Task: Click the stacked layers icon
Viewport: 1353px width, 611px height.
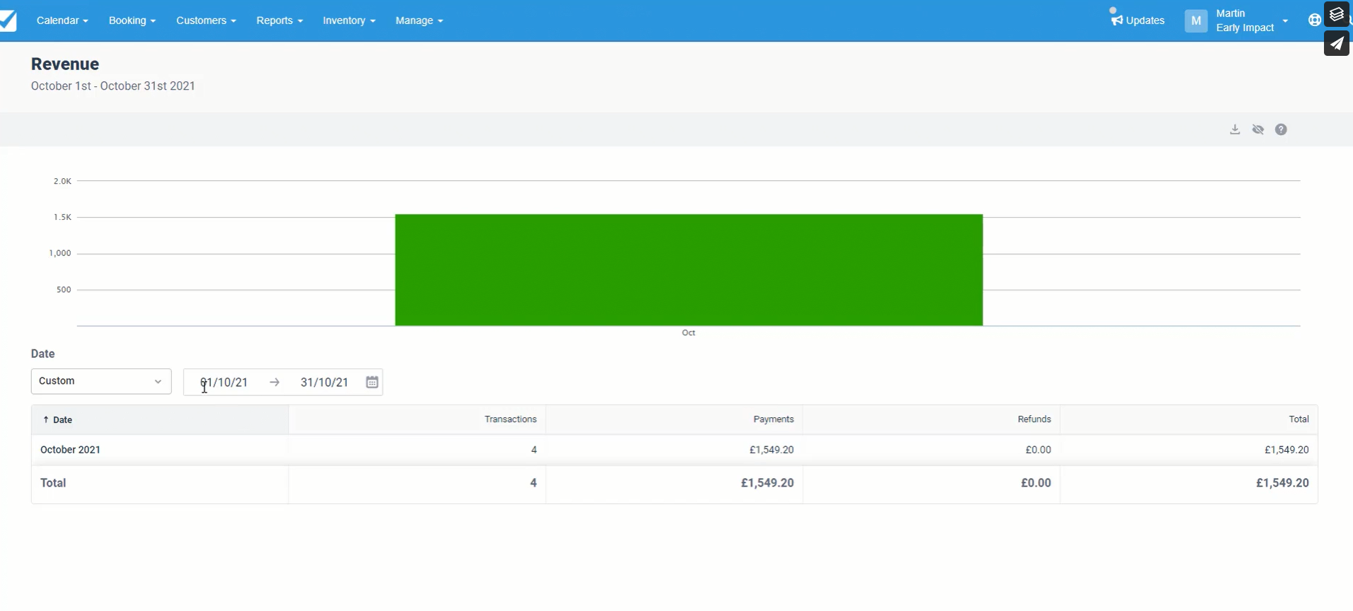Action: pyautogui.click(x=1337, y=14)
